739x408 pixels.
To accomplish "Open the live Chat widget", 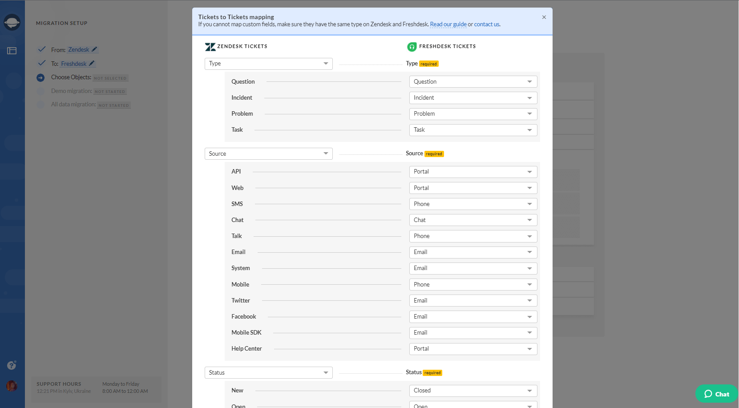I will pos(717,394).
